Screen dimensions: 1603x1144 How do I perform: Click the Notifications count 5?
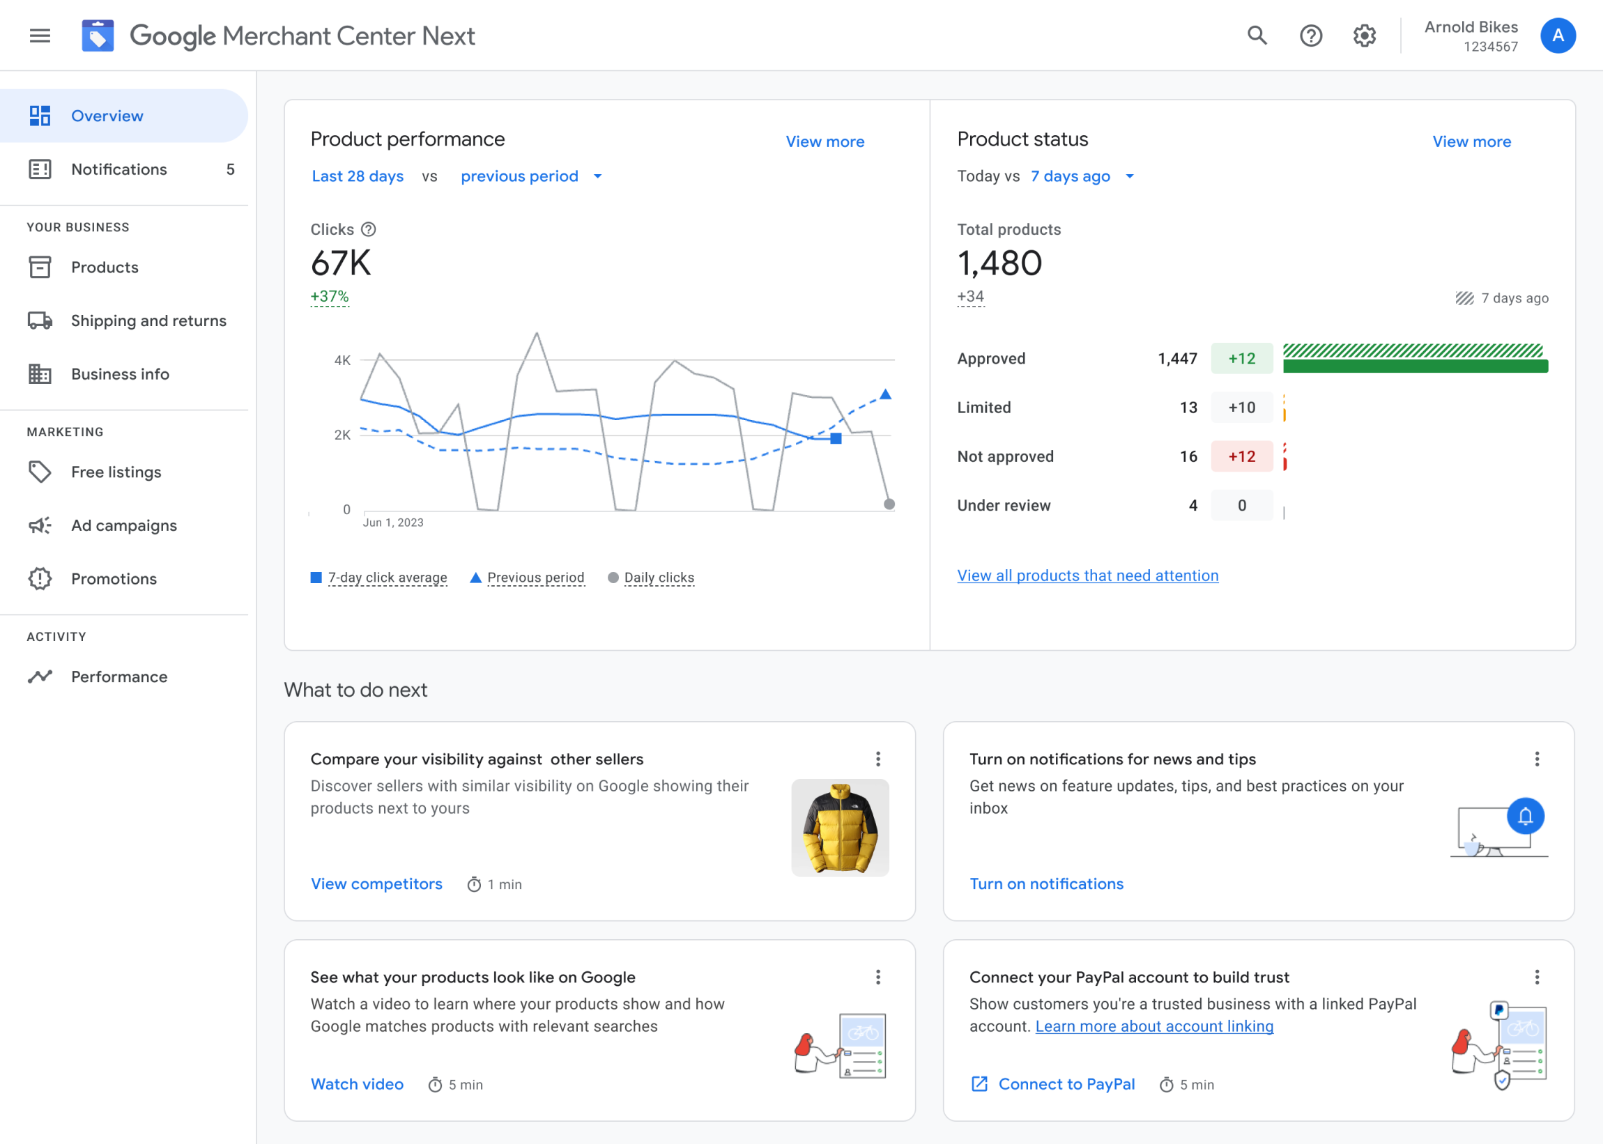point(231,169)
